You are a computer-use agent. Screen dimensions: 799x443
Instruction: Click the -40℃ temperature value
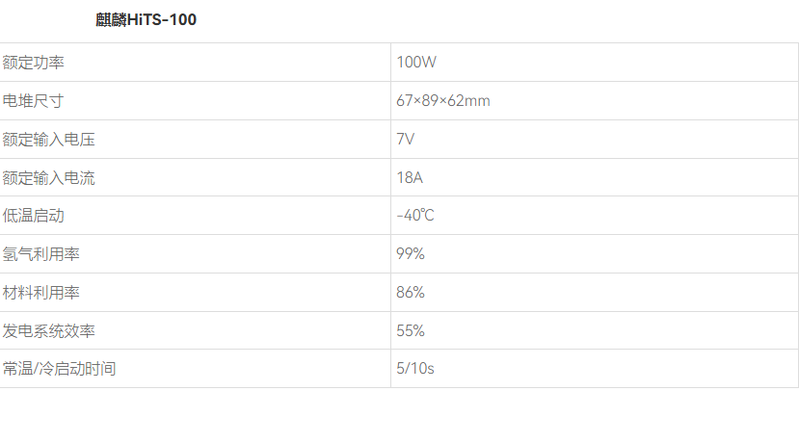[415, 216]
